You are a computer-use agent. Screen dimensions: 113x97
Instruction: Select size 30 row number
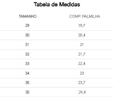27,35
